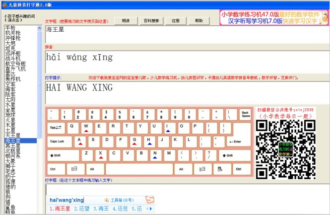Click the left Windows logo key on keyboard
Screen dimensions: 330x215
point(75,169)
